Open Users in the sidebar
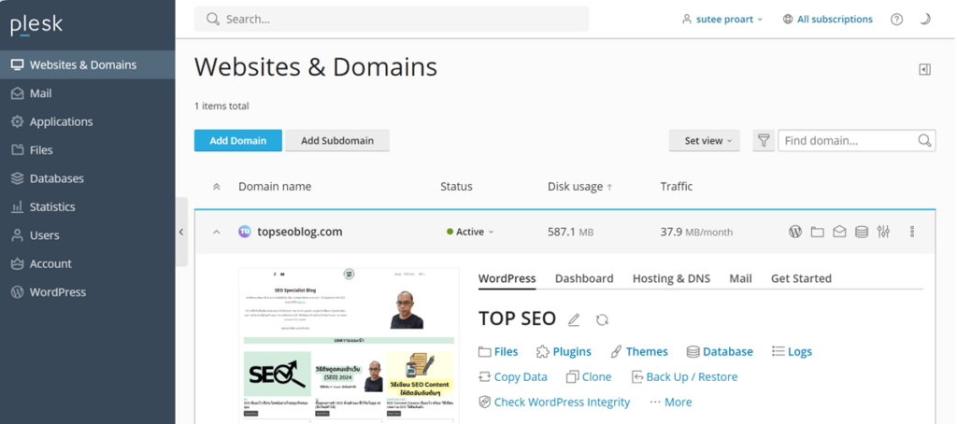Screen dimensions: 957x424 [87, 235]
